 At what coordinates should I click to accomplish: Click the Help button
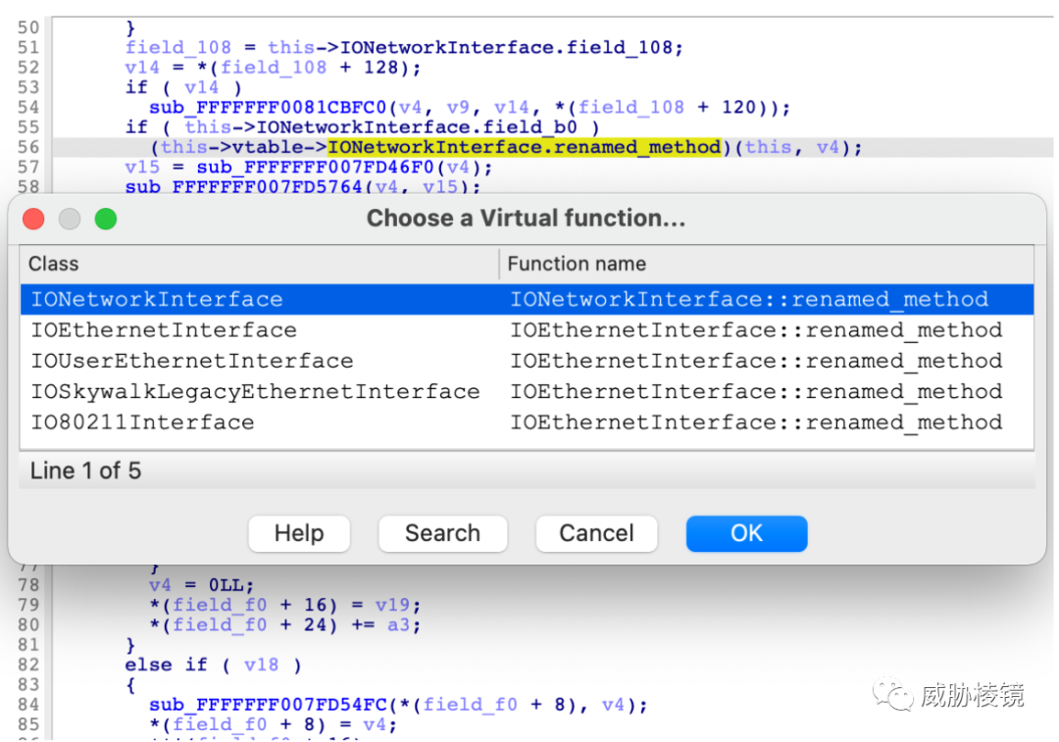[x=299, y=533]
